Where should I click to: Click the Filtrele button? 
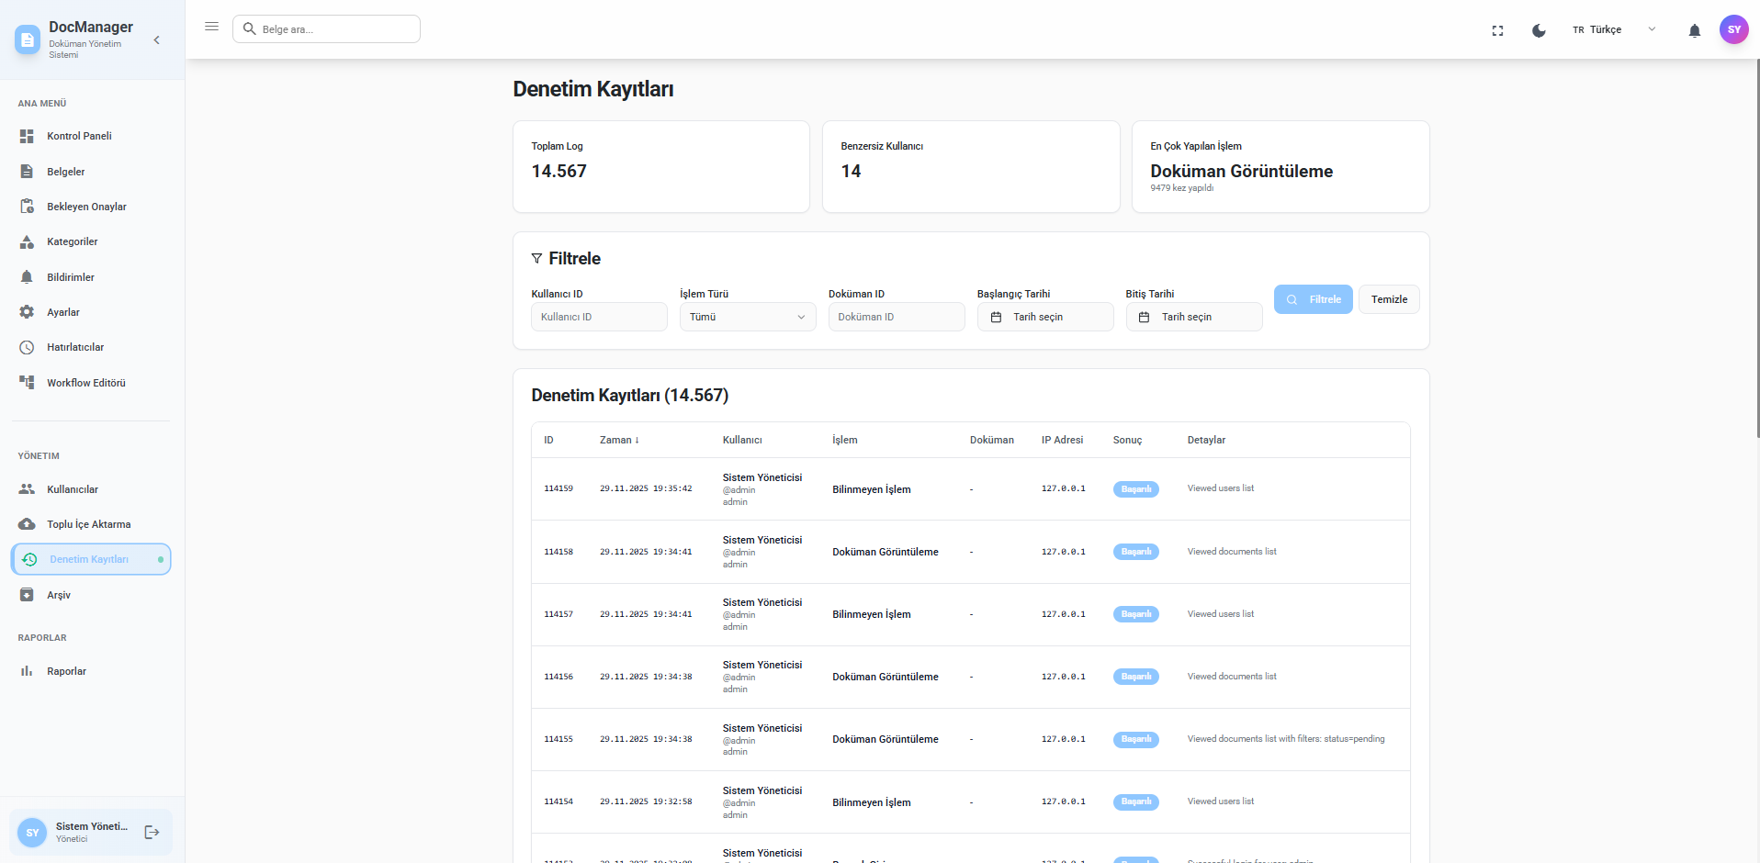(1313, 298)
